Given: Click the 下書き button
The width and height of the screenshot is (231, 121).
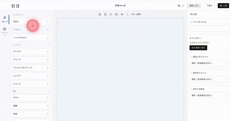Looking at the screenshot, I should click(x=209, y=5).
